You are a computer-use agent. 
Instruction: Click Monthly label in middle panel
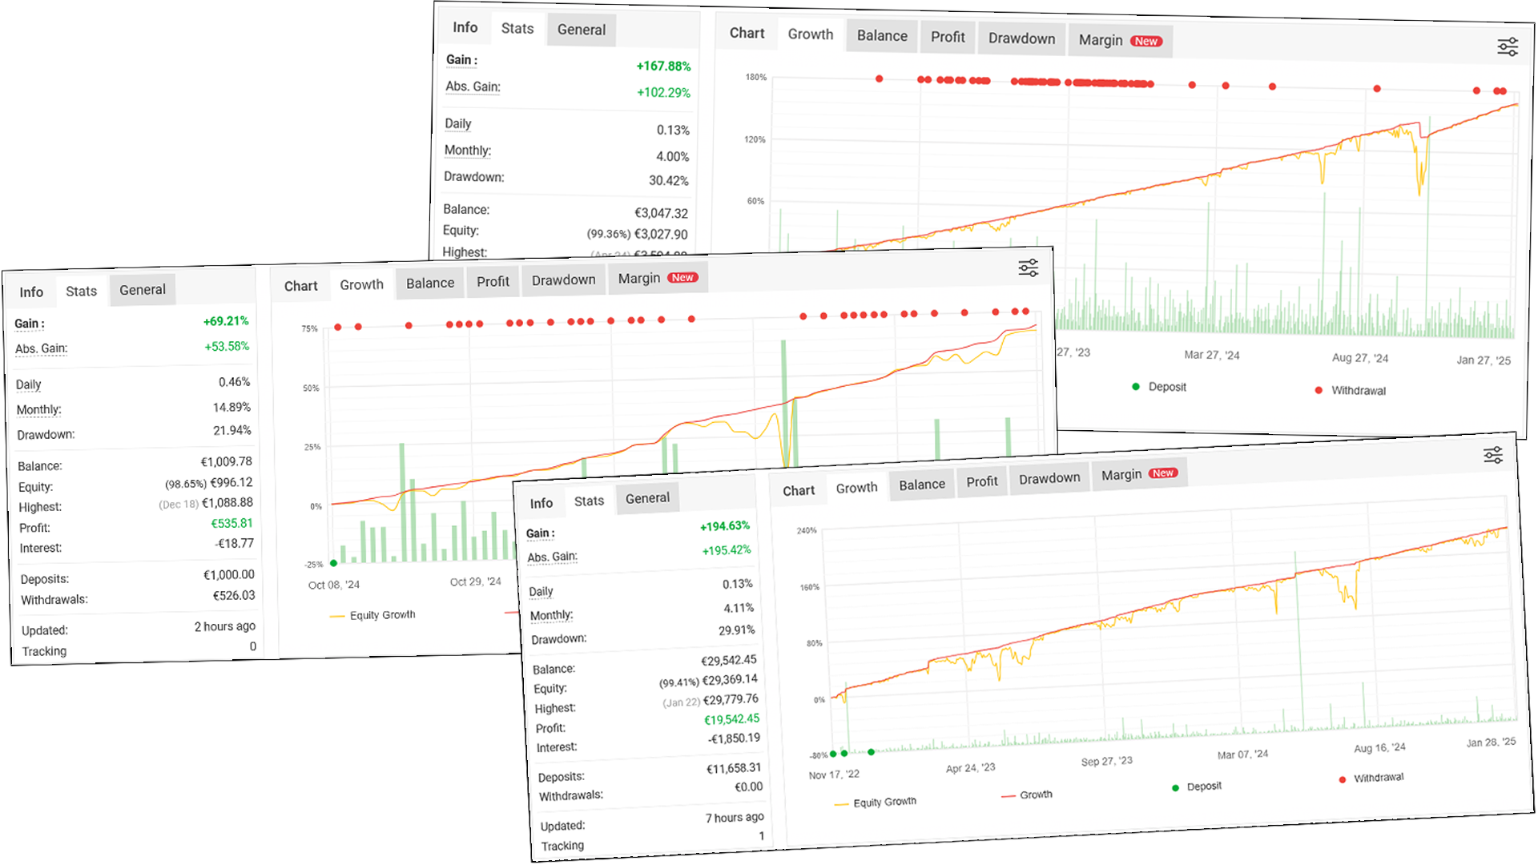point(39,410)
